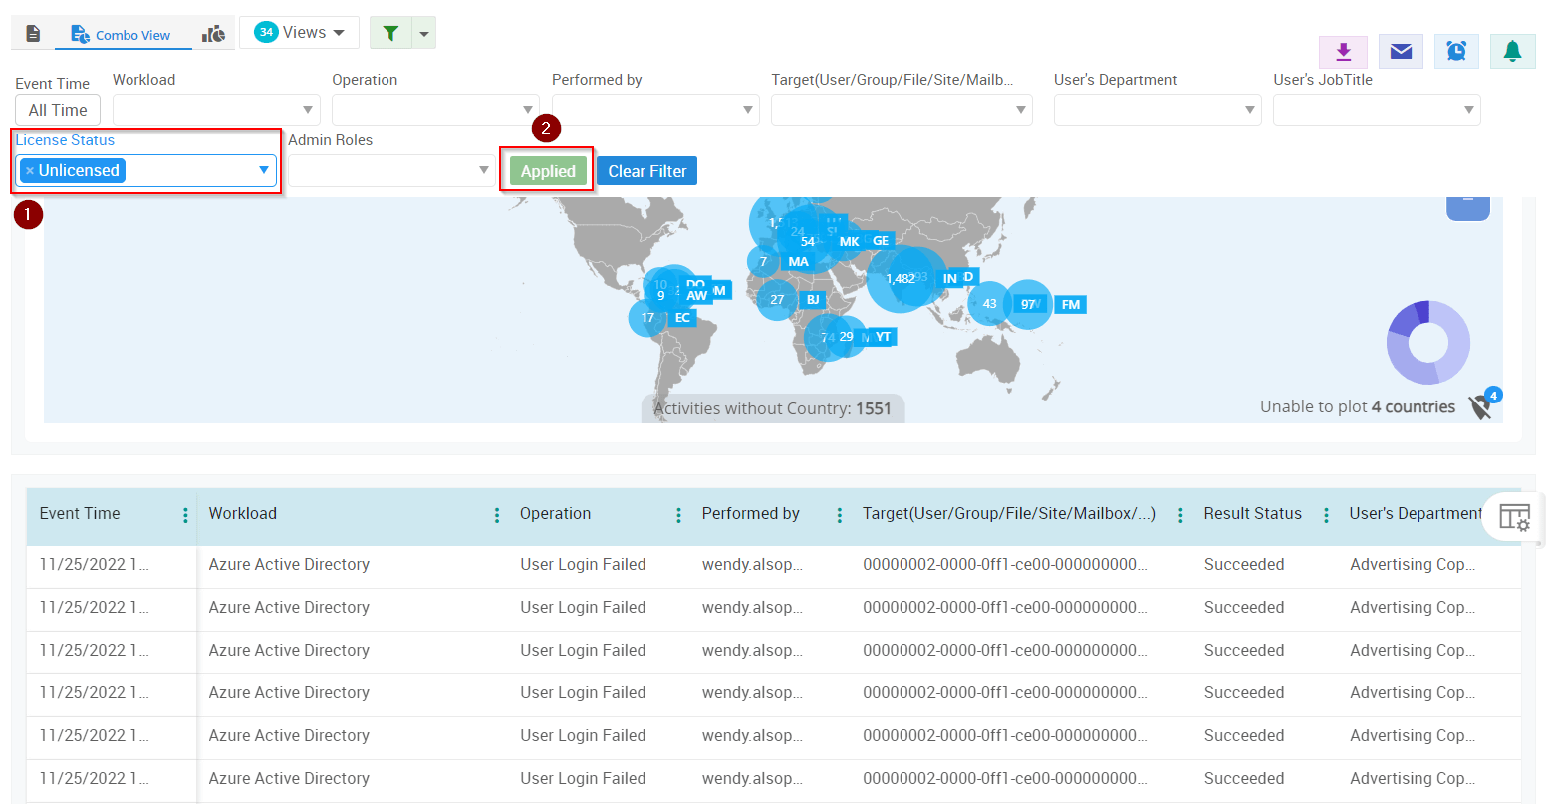
Task: Switch to the report-only document view icon
Action: pos(33,34)
